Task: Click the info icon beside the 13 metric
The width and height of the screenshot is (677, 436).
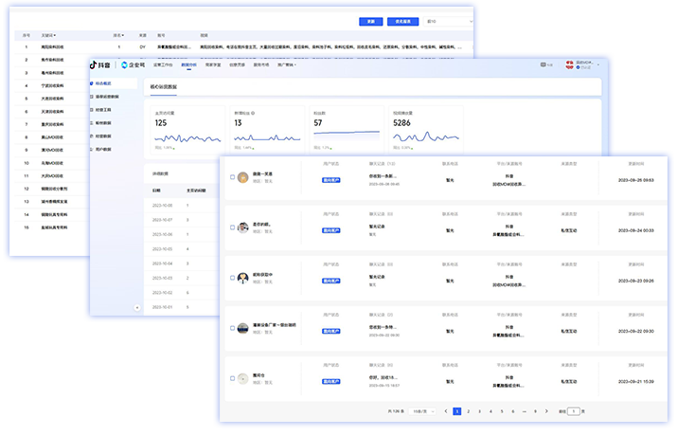Action: 254,112
